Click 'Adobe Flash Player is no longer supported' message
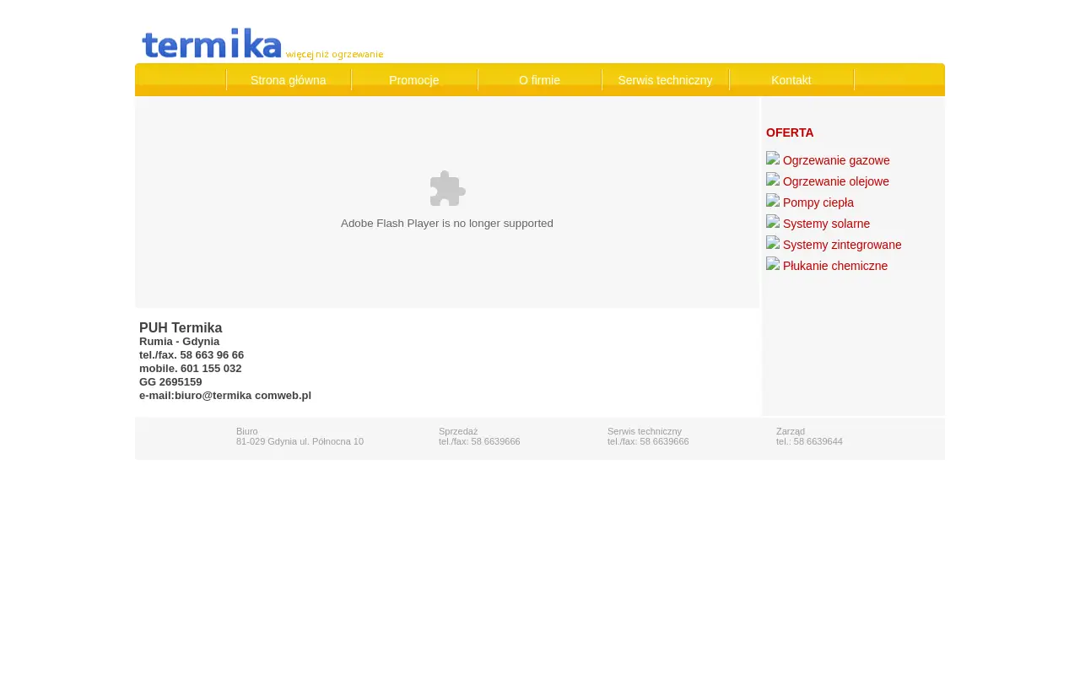This screenshot has width=1080, height=675. pyautogui.click(x=447, y=224)
